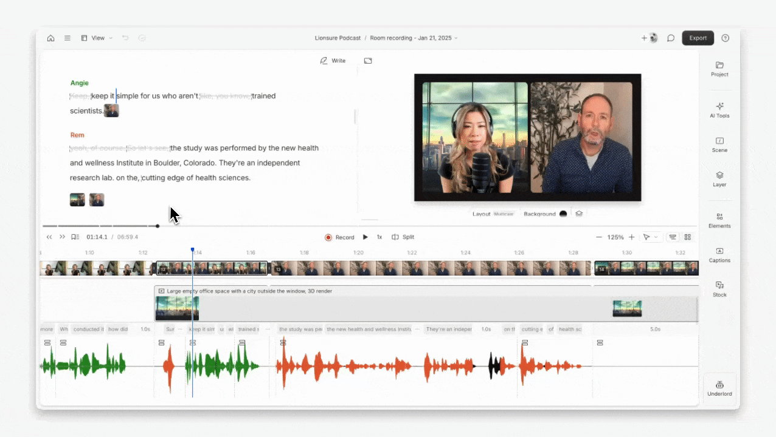The width and height of the screenshot is (776, 437).
Task: Launch the Underlord assistant
Action: (x=719, y=388)
